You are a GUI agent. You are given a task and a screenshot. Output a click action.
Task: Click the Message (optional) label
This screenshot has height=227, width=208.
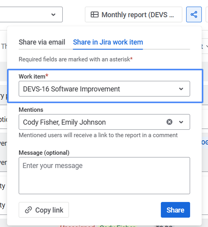pyautogui.click(x=44, y=153)
